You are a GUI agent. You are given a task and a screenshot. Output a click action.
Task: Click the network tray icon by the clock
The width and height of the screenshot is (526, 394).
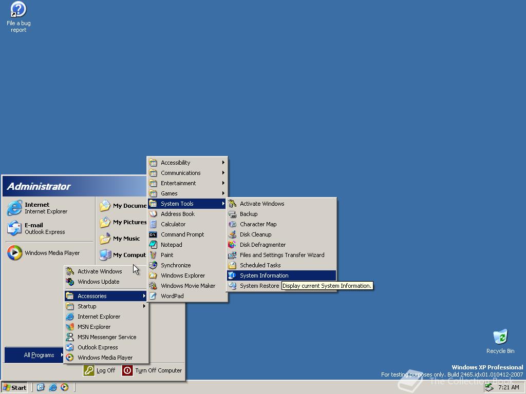(489, 387)
